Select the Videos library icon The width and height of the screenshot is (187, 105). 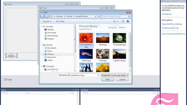click(46, 60)
